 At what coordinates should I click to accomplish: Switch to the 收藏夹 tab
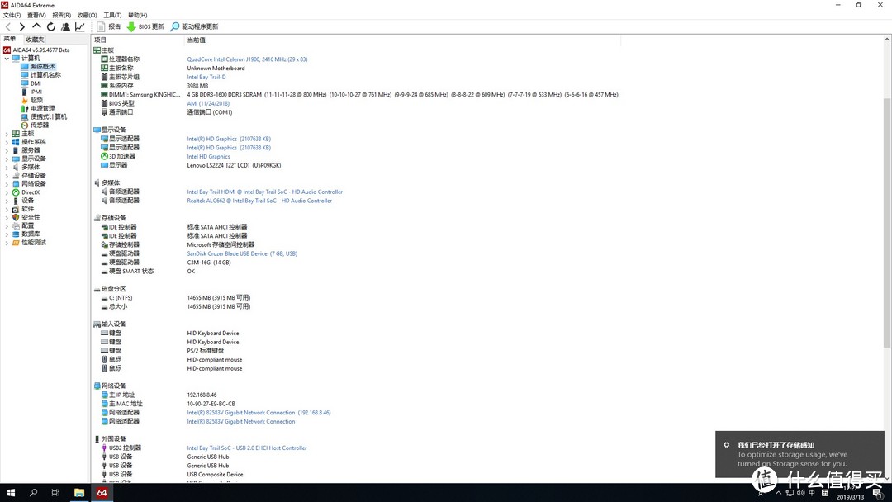tap(35, 40)
